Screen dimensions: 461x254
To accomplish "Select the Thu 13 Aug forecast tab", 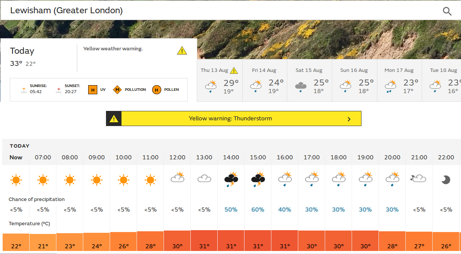I will point(219,80).
